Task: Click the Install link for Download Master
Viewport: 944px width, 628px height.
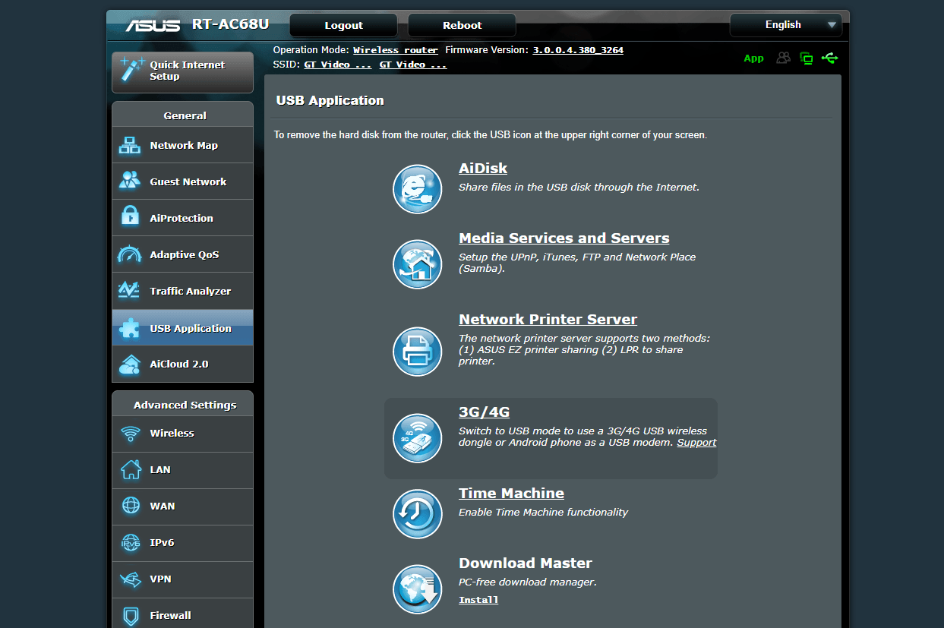Action: [x=478, y=600]
